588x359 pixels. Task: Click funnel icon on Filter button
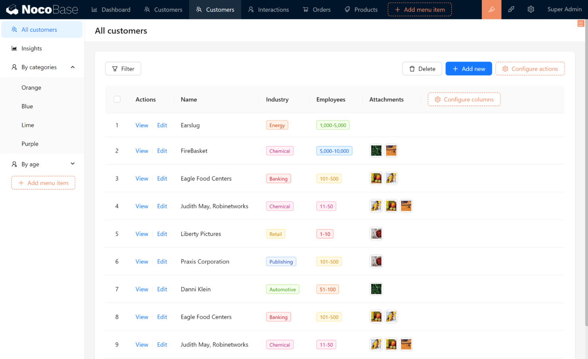click(x=115, y=69)
